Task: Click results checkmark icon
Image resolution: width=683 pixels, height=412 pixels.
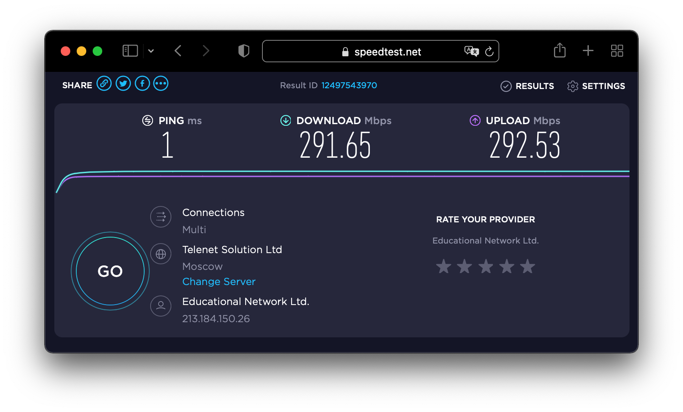Action: point(506,86)
